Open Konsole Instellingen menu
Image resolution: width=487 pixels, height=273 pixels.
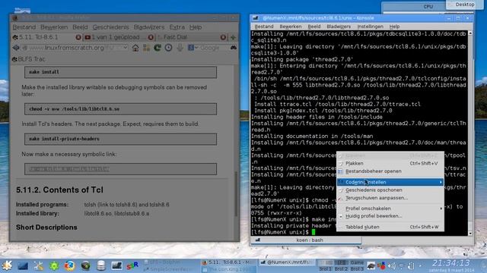(x=371, y=27)
